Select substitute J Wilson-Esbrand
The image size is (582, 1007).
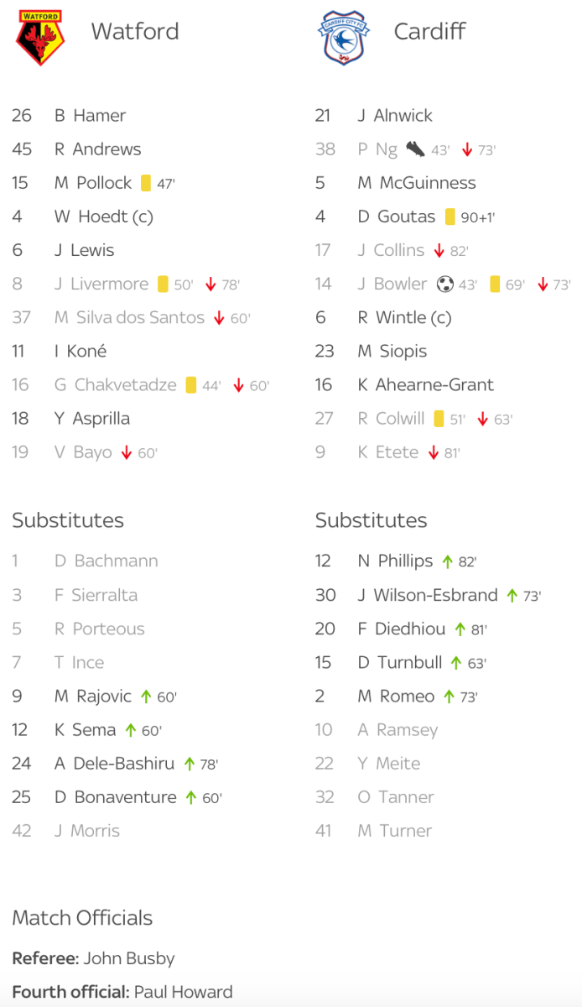428,595
